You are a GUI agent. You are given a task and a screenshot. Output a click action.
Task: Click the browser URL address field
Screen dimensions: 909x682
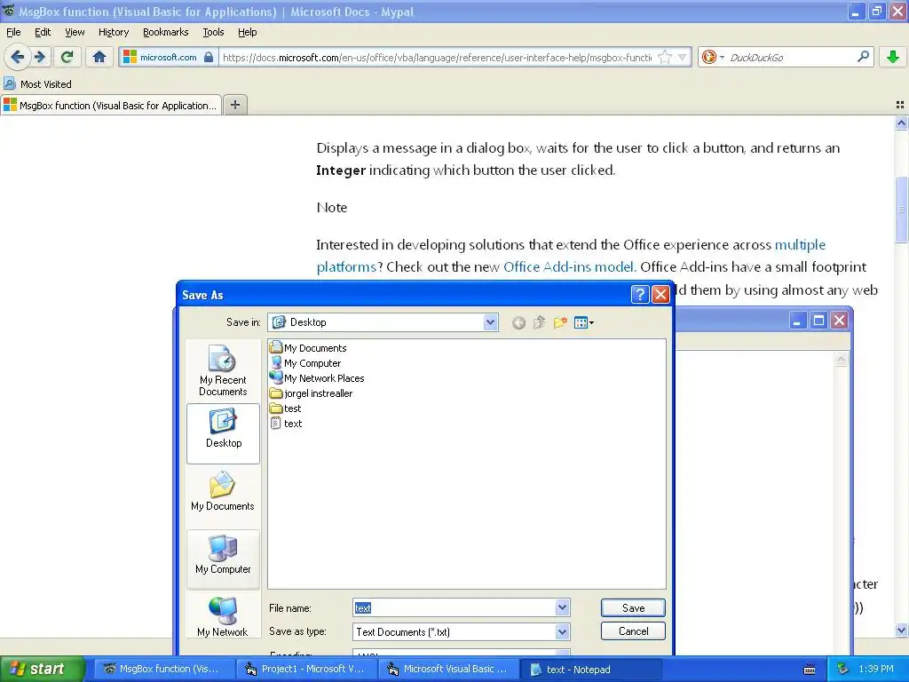pos(438,57)
